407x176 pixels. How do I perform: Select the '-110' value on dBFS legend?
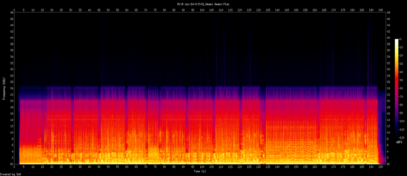coord(402,130)
